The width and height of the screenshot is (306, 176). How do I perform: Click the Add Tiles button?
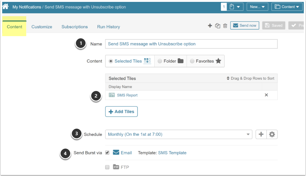point(121,112)
